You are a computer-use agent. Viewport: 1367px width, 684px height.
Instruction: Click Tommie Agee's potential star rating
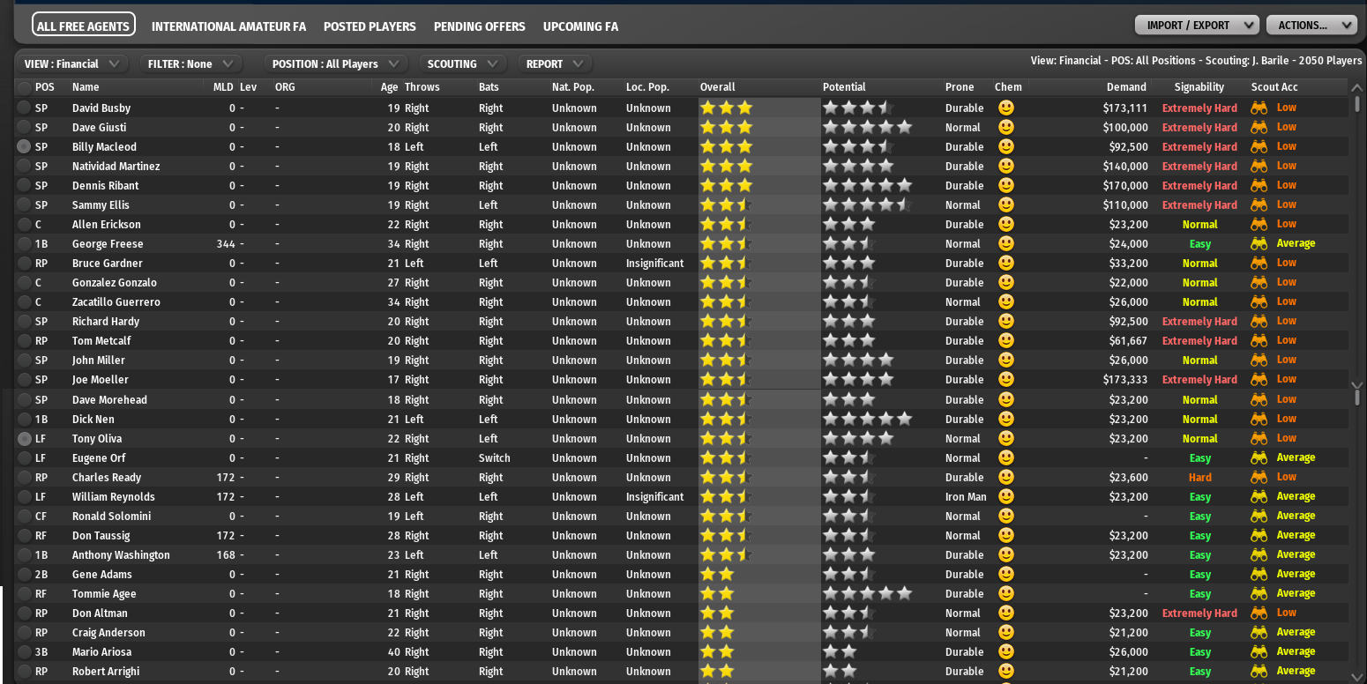click(866, 593)
